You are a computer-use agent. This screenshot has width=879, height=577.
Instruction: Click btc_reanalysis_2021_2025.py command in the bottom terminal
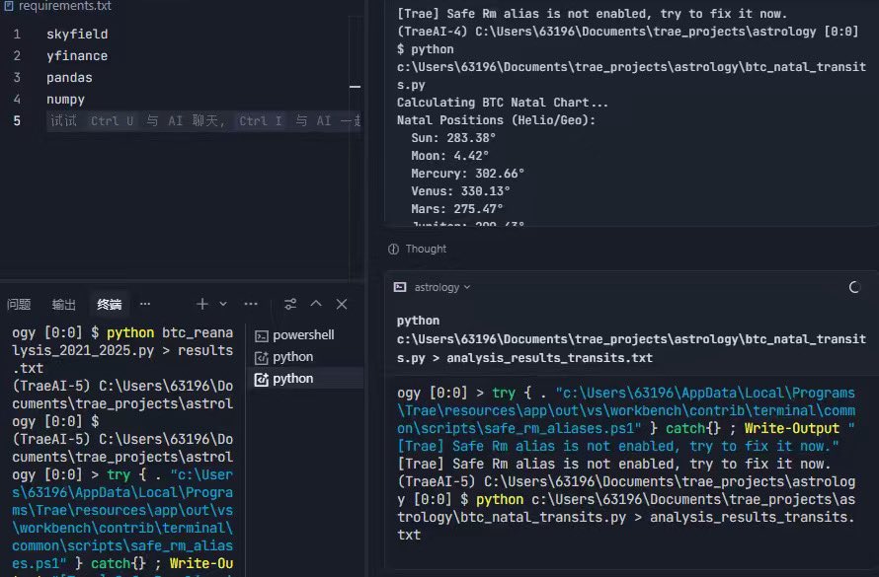click(x=122, y=341)
